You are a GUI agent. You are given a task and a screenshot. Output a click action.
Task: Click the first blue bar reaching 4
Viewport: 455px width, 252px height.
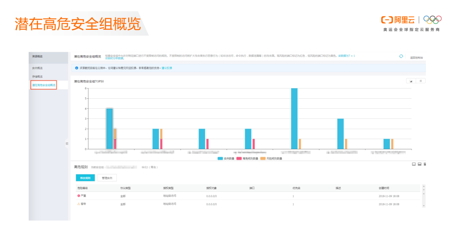click(110, 129)
